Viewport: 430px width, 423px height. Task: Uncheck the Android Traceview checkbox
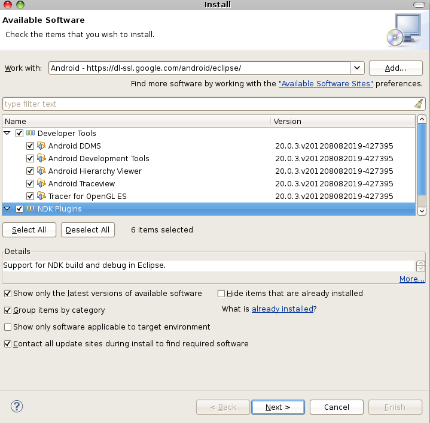click(30, 183)
